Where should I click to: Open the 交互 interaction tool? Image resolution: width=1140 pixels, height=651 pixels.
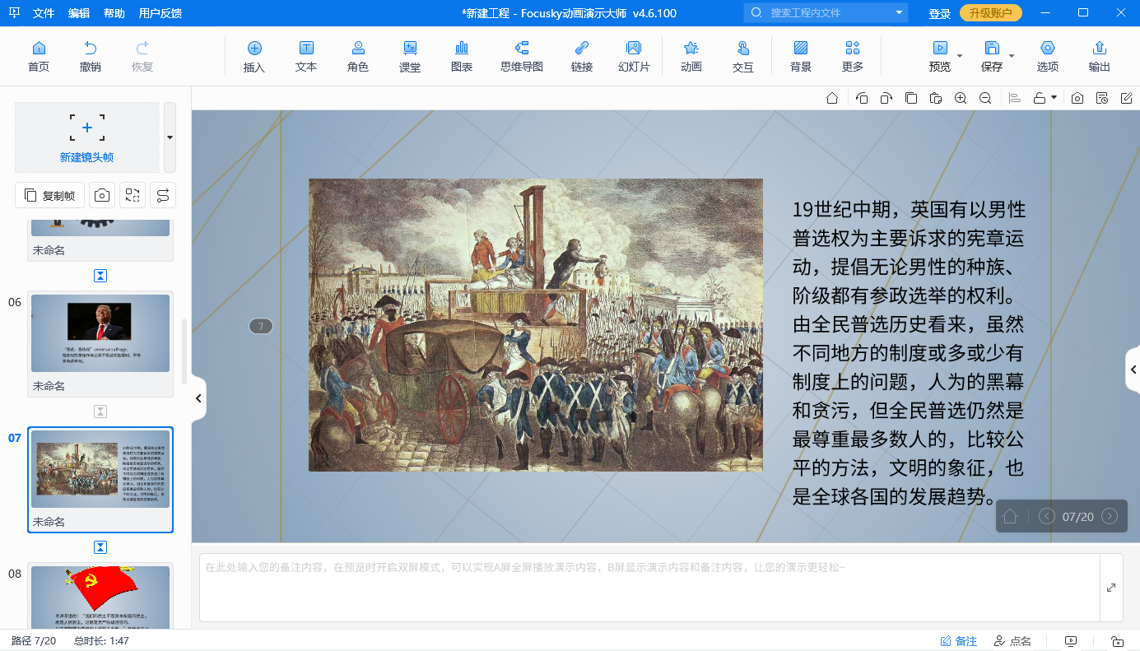coord(743,57)
